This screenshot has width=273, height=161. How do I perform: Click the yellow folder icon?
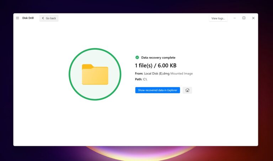point(95,74)
